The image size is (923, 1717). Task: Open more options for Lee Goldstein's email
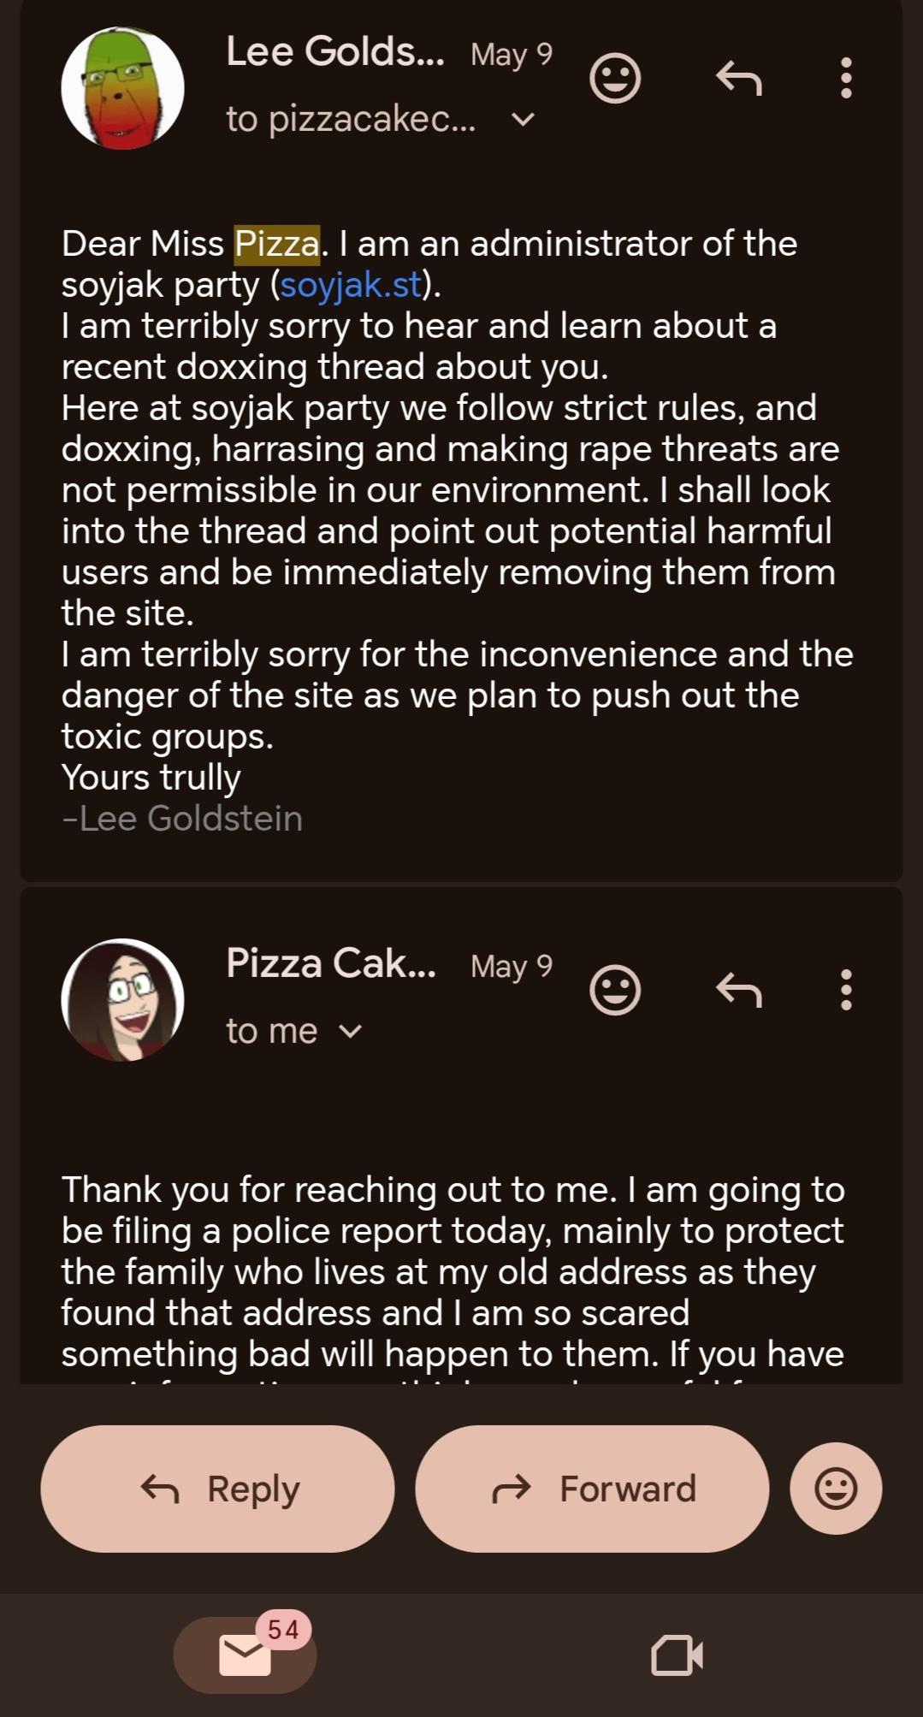[x=845, y=79]
